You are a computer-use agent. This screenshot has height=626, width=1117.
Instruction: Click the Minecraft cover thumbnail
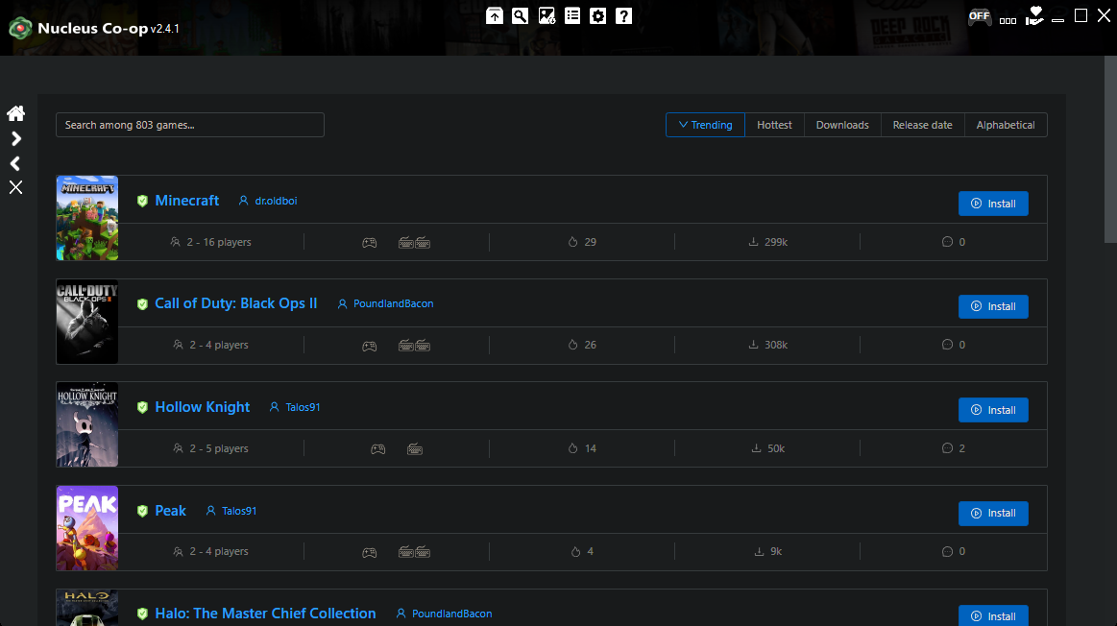(x=86, y=218)
